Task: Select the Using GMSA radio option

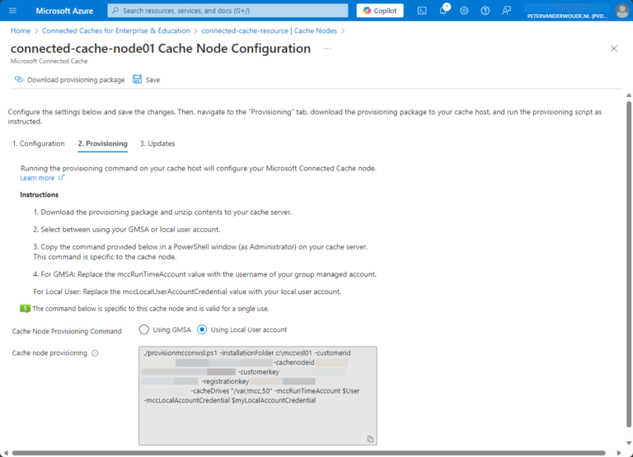Action: point(144,330)
